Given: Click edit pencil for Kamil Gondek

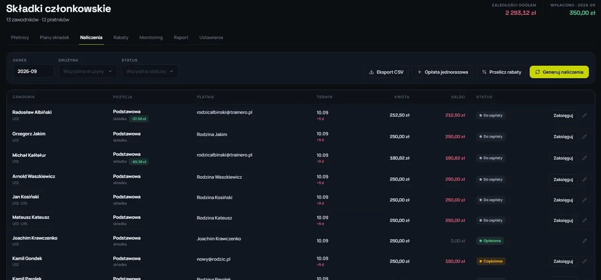Looking at the screenshot, I should click(585, 261).
